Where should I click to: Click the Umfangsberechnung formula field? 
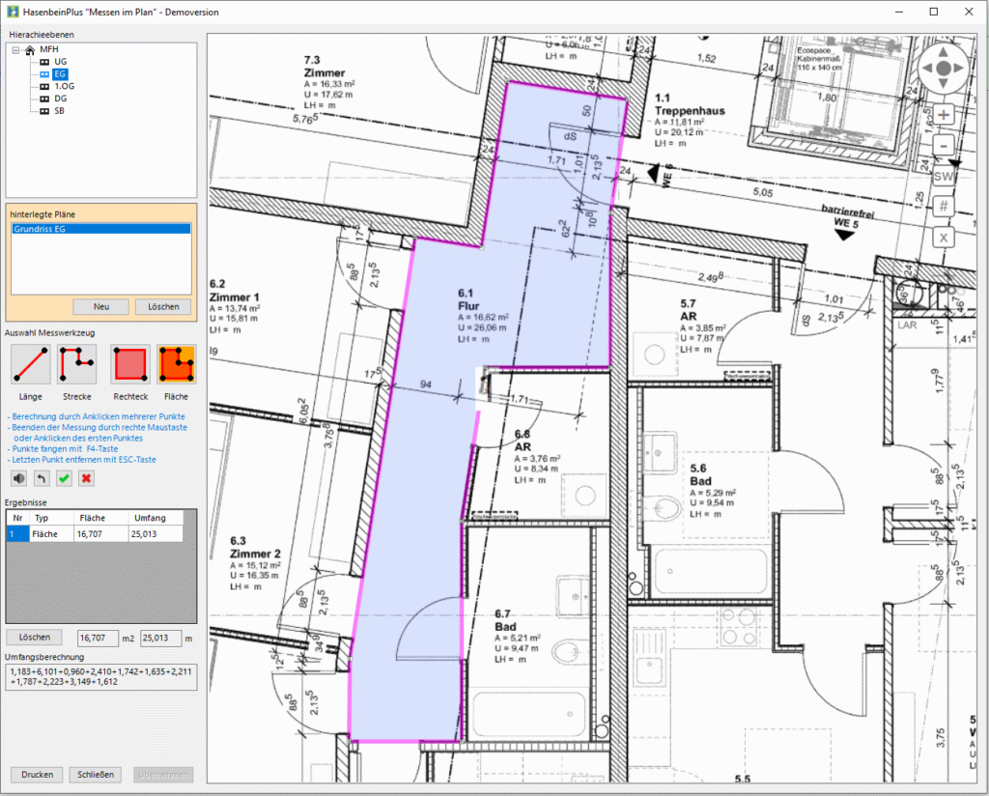point(100,677)
